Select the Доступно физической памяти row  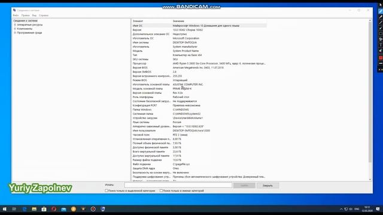point(199,148)
